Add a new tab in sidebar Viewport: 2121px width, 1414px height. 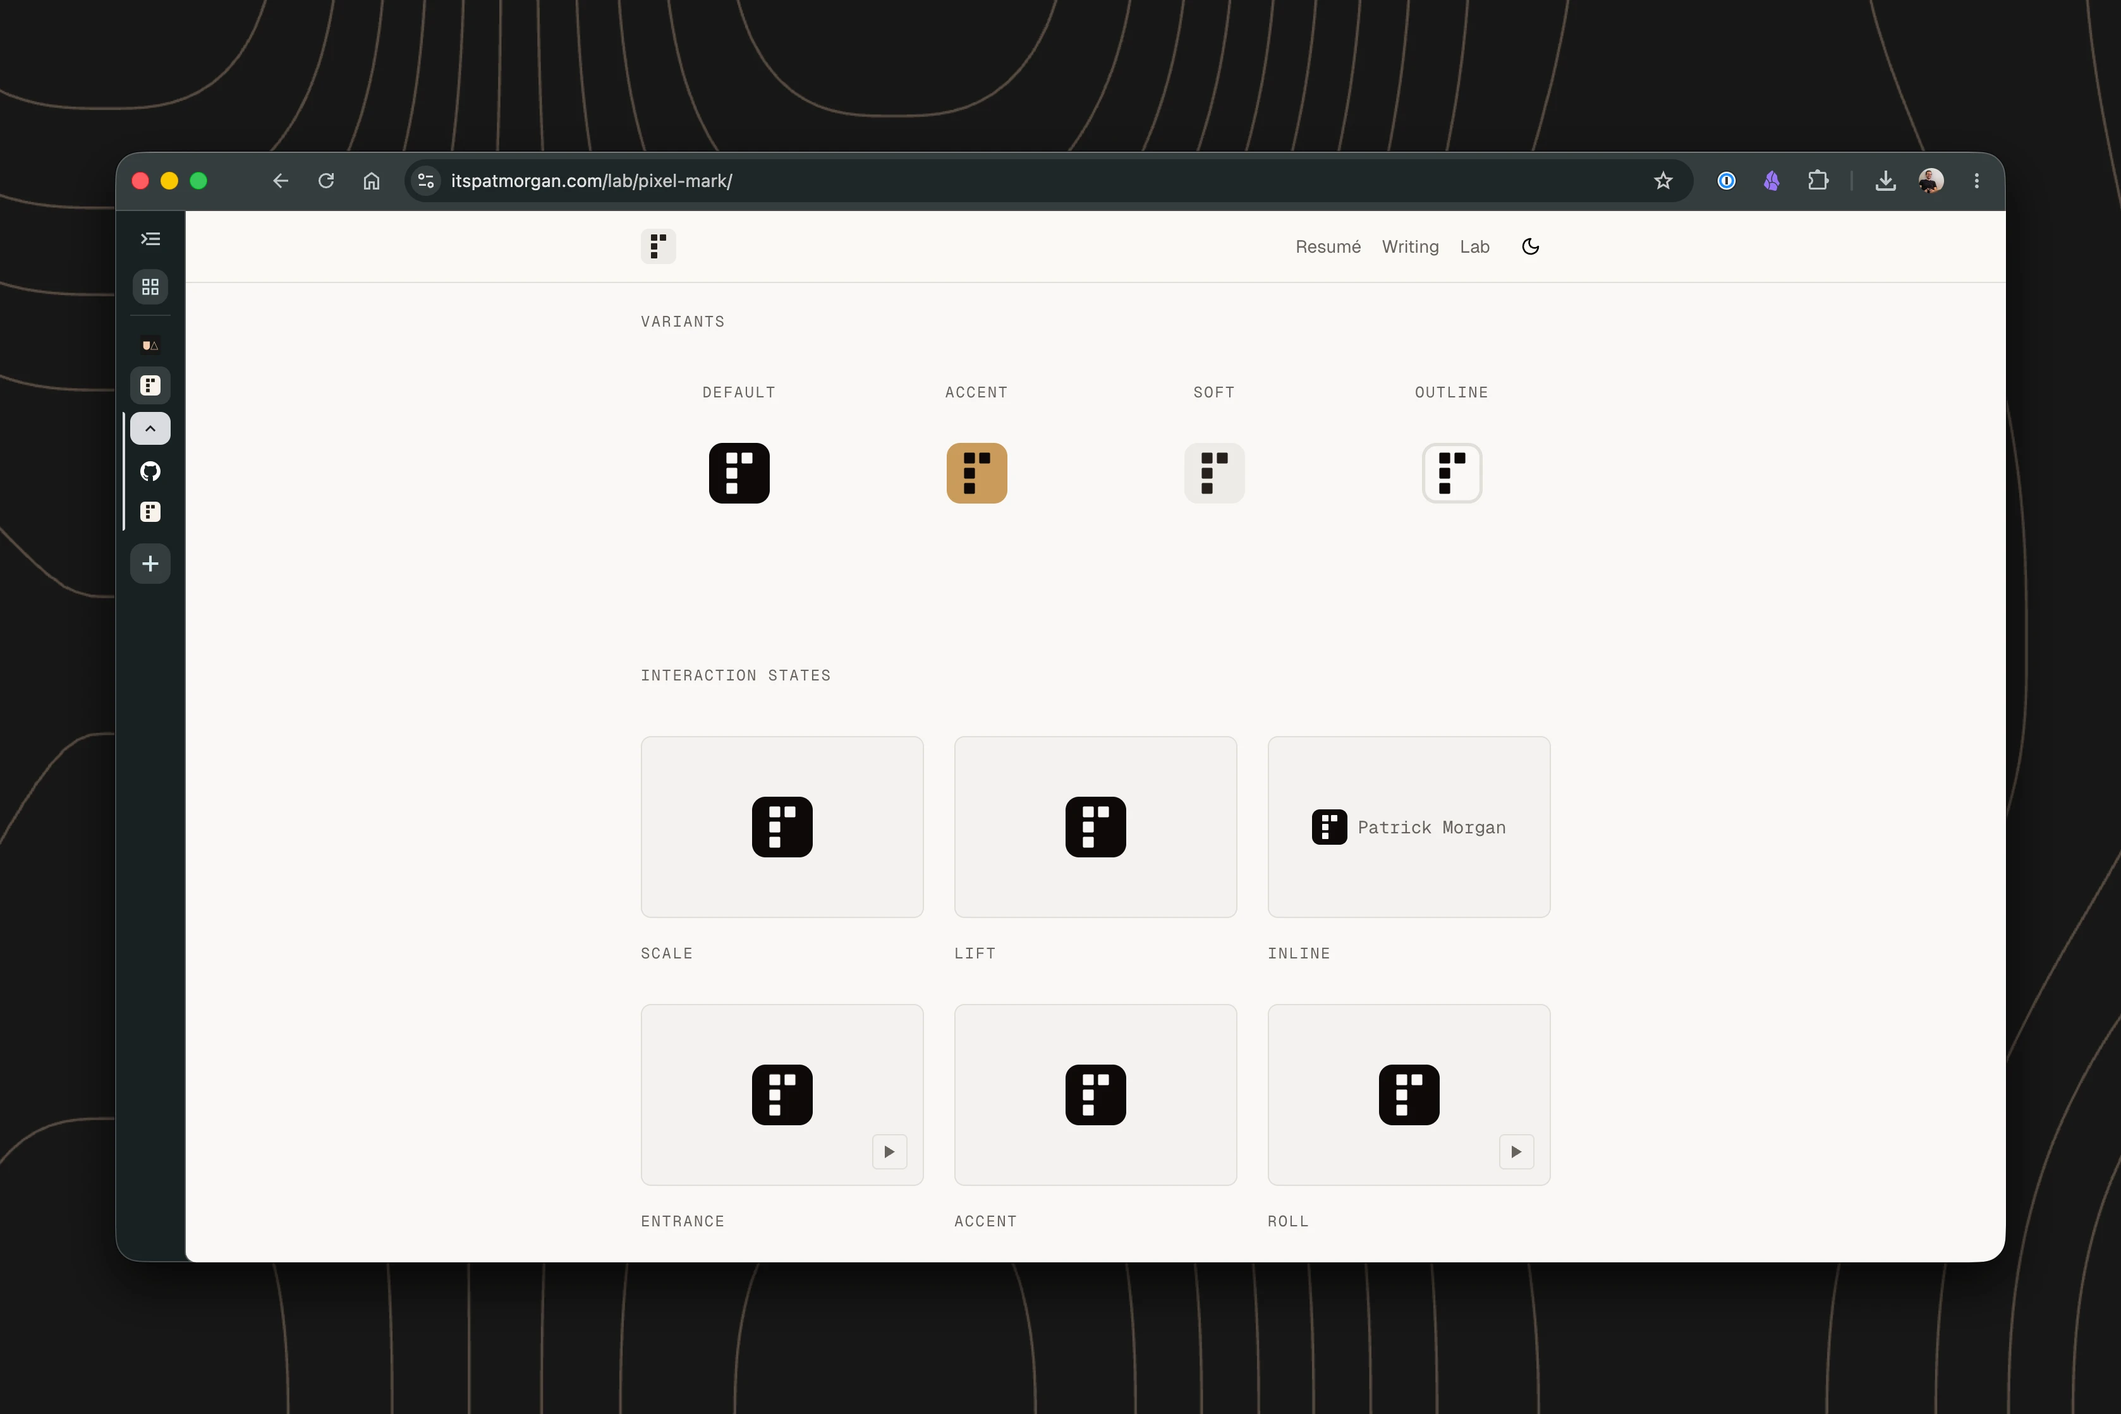coord(150,564)
